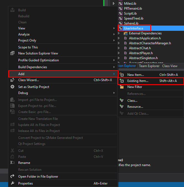Viewport: 184px width, 187px height.
Task: Click the New Solution Explorer View icon
Action: [x=12, y=53]
